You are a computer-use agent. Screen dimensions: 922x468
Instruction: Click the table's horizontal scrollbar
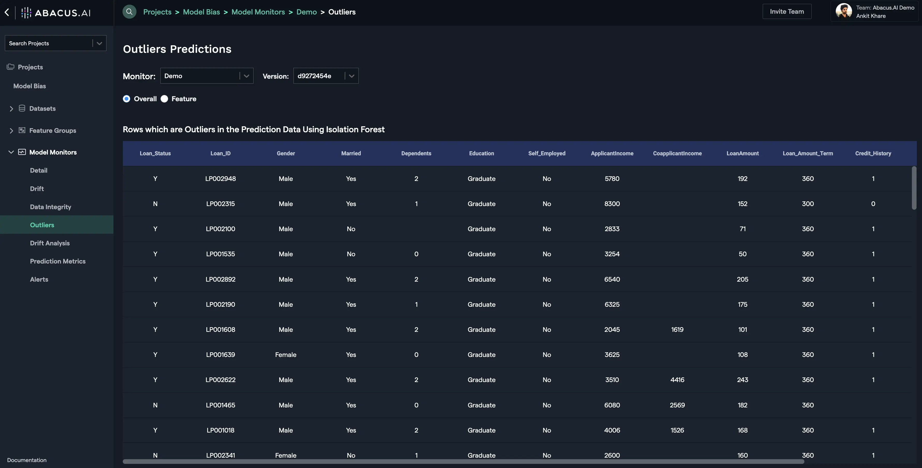pyautogui.click(x=463, y=462)
